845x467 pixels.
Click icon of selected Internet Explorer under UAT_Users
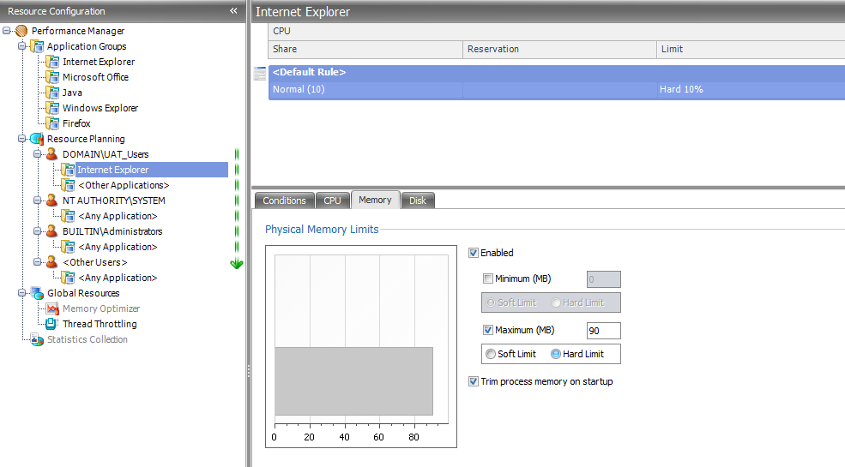tap(68, 170)
